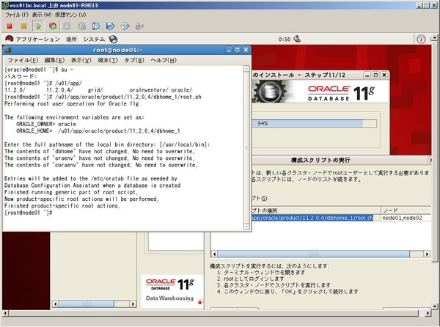440x327 pixels.
Task: Open the ファイル(F) menu of the VM console
Action: (17, 15)
